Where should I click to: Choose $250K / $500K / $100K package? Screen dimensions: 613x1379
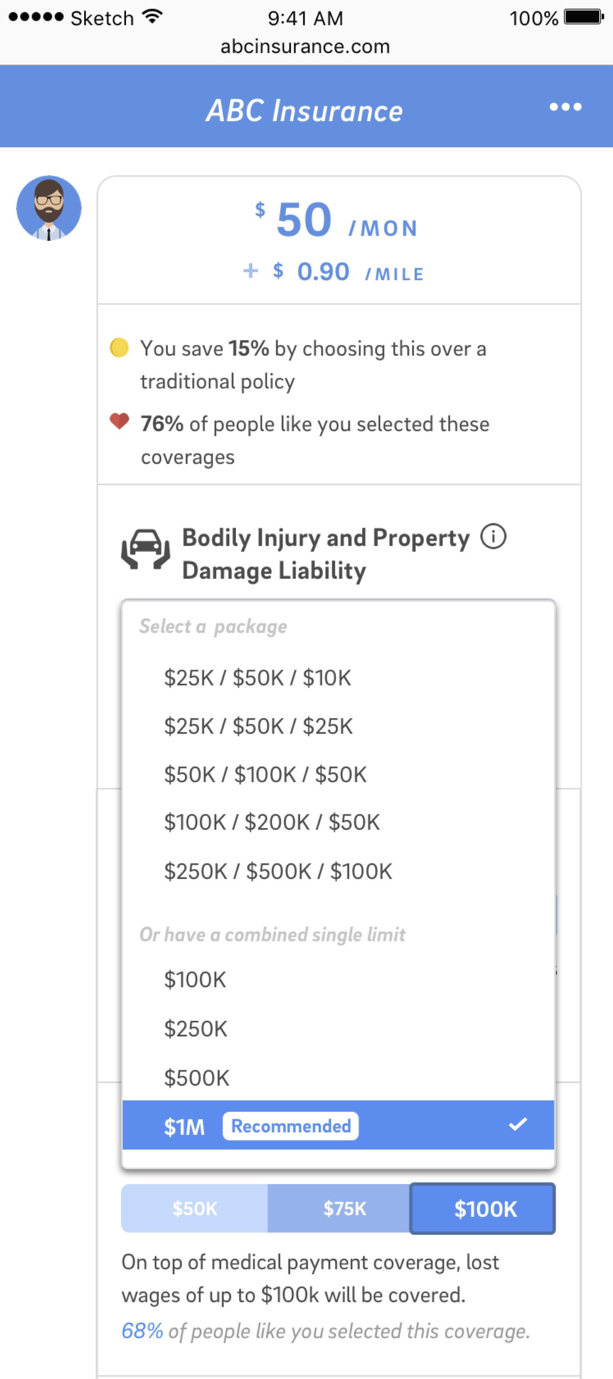click(338, 871)
